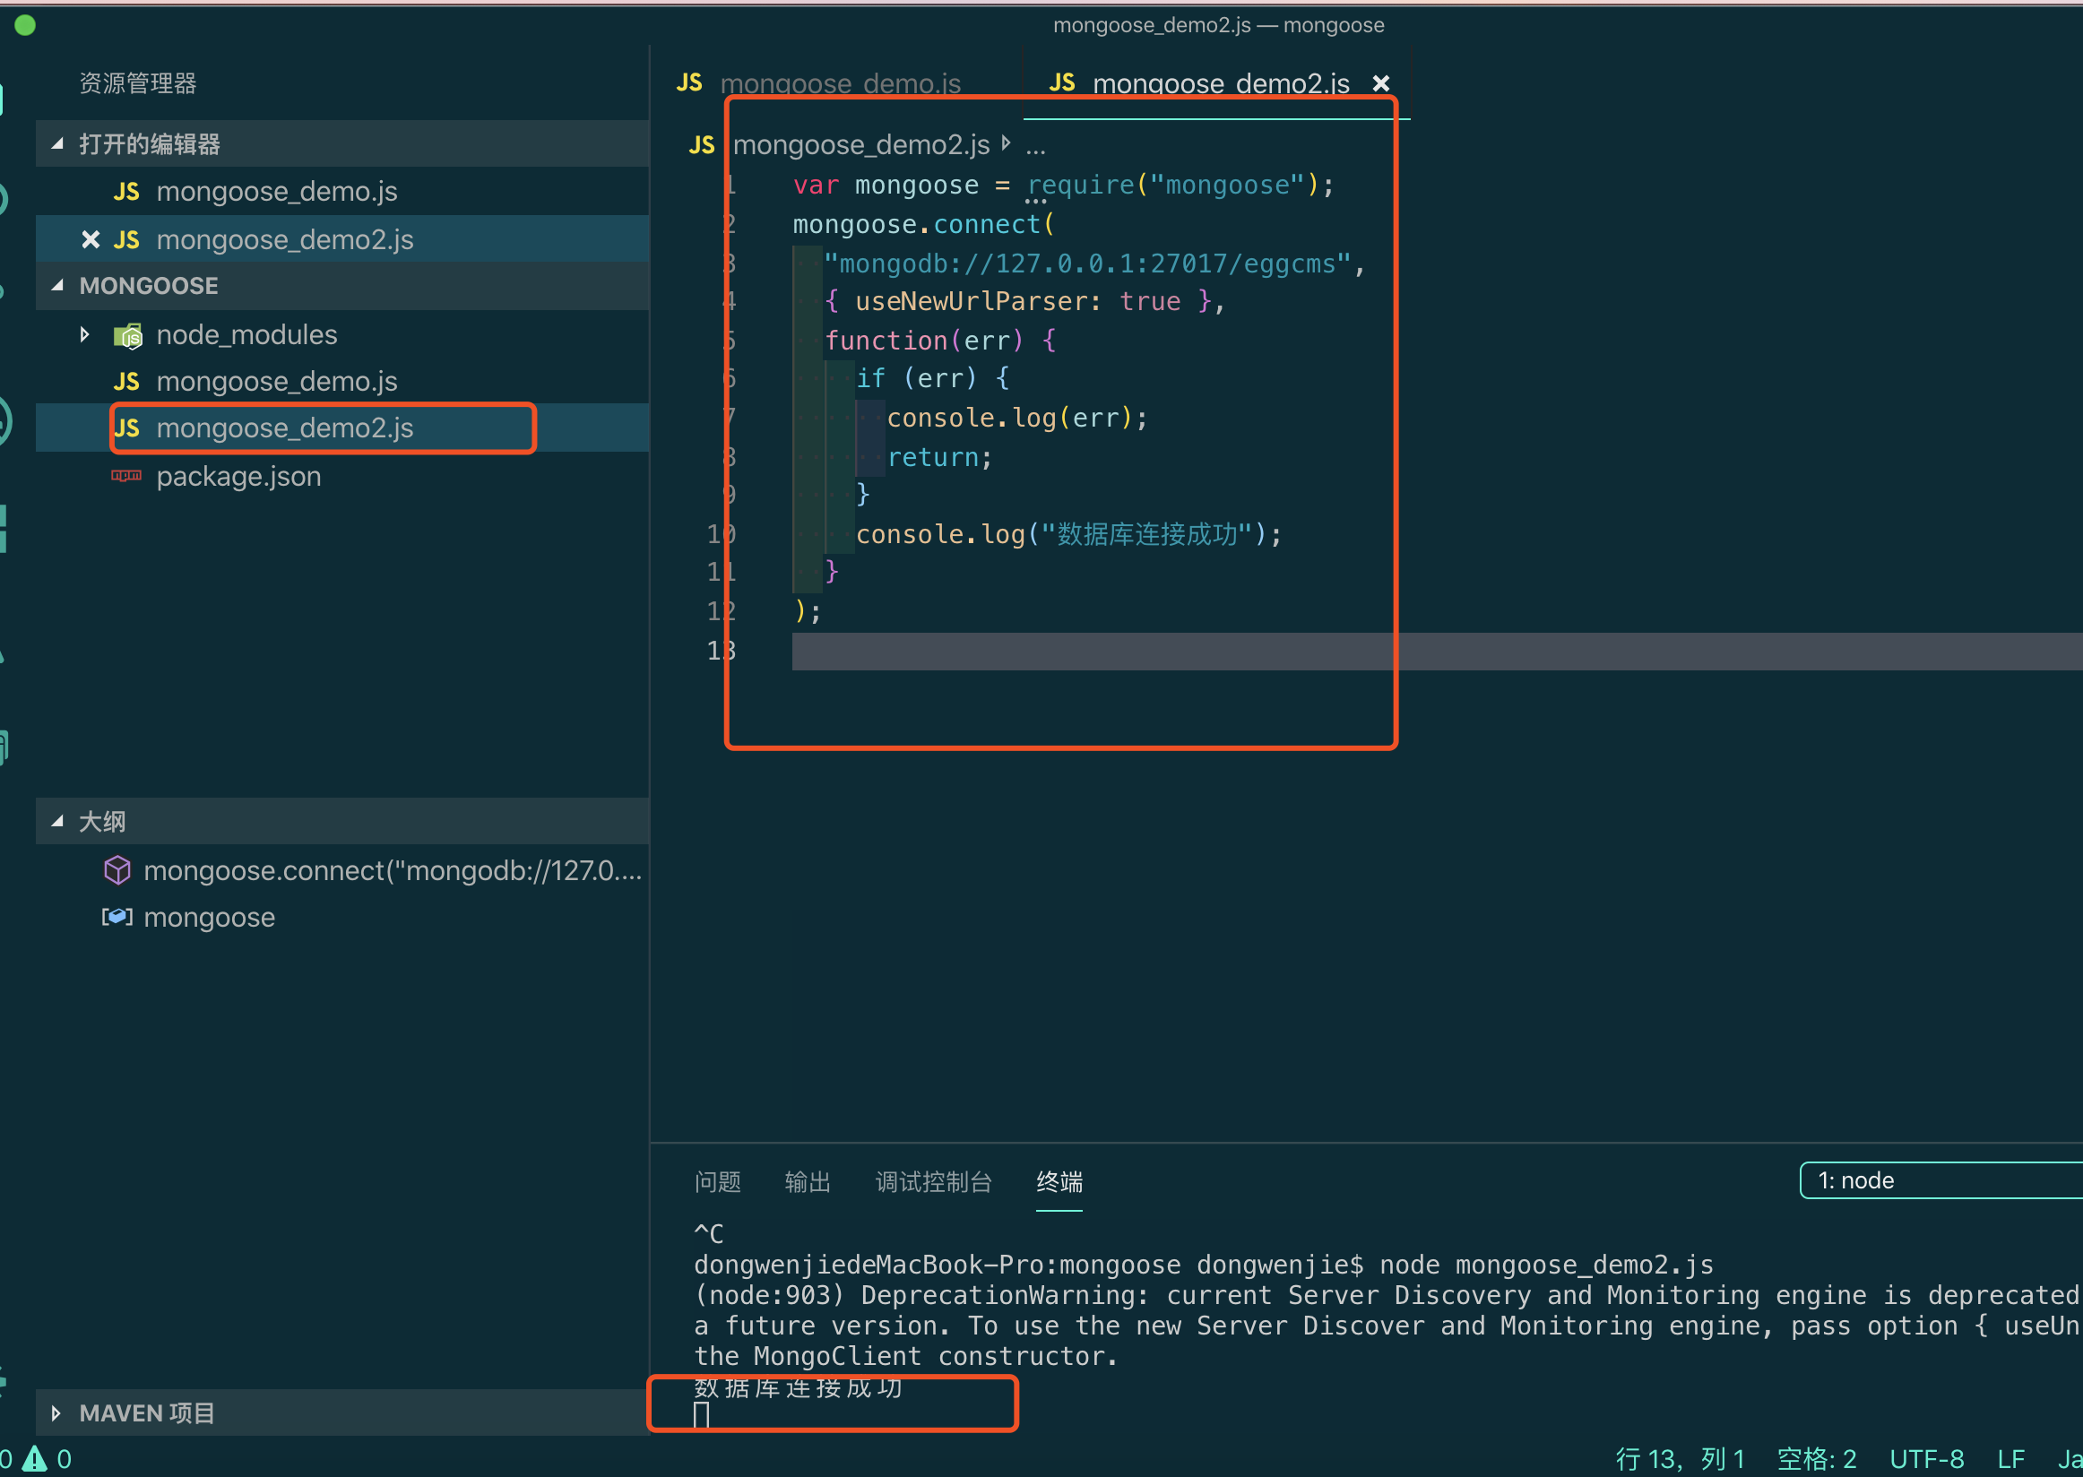Click the warning triangle status bar icon
Image resolution: width=2083 pixels, height=1477 pixels.
click(x=35, y=1459)
